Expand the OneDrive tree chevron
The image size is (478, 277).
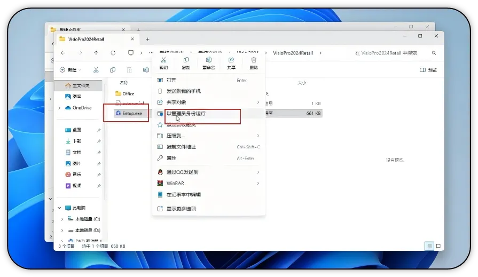tap(59, 108)
